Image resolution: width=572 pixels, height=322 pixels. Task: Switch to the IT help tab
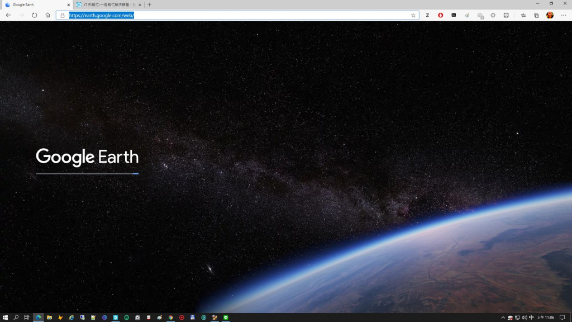(x=108, y=4)
